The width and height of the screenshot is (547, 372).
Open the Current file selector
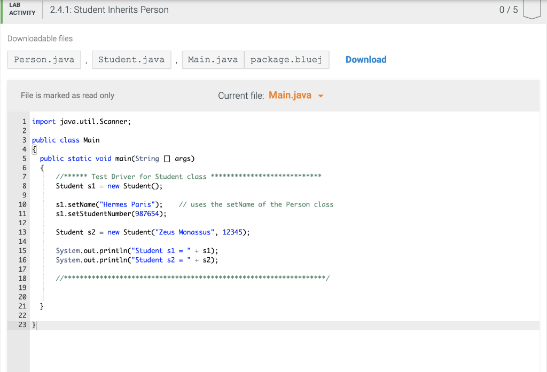[x=290, y=95]
